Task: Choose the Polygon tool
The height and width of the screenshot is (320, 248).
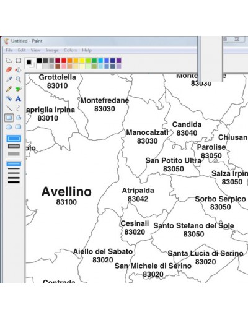Action: (x=19, y=118)
